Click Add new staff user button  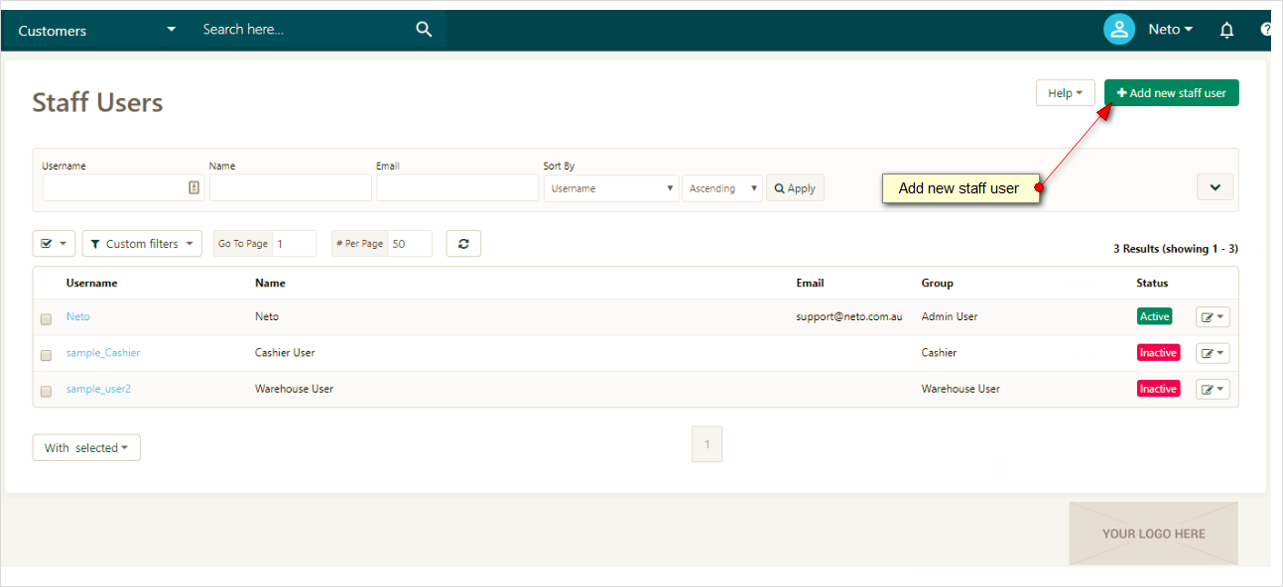(1171, 93)
